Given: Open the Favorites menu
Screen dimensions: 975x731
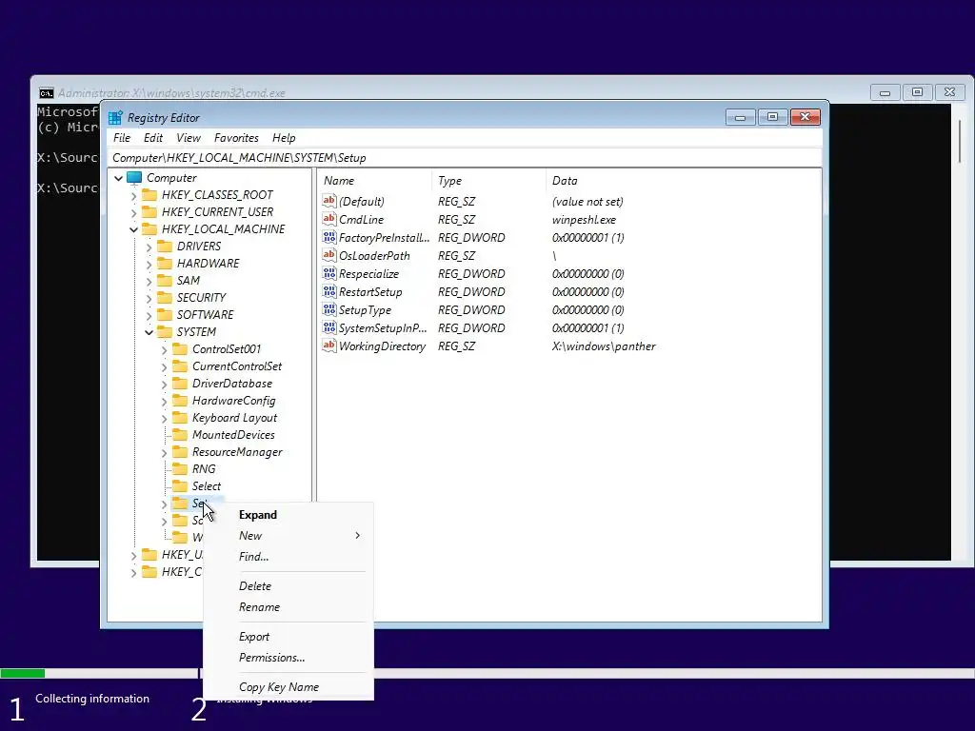Looking at the screenshot, I should coord(236,138).
